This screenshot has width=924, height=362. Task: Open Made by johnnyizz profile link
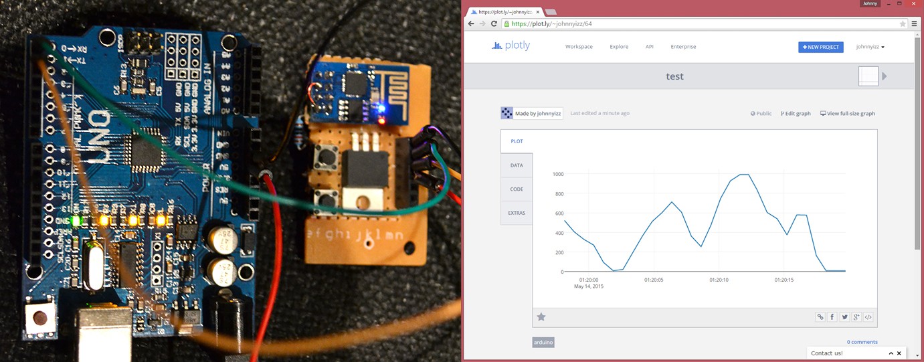point(538,114)
